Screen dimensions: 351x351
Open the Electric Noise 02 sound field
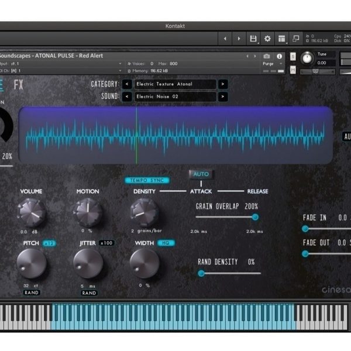(175, 97)
